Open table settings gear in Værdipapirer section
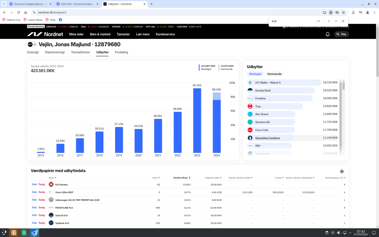The image size is (379, 237). pos(342,171)
